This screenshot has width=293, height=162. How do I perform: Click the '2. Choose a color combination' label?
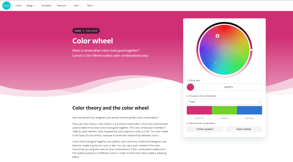pos(202,96)
